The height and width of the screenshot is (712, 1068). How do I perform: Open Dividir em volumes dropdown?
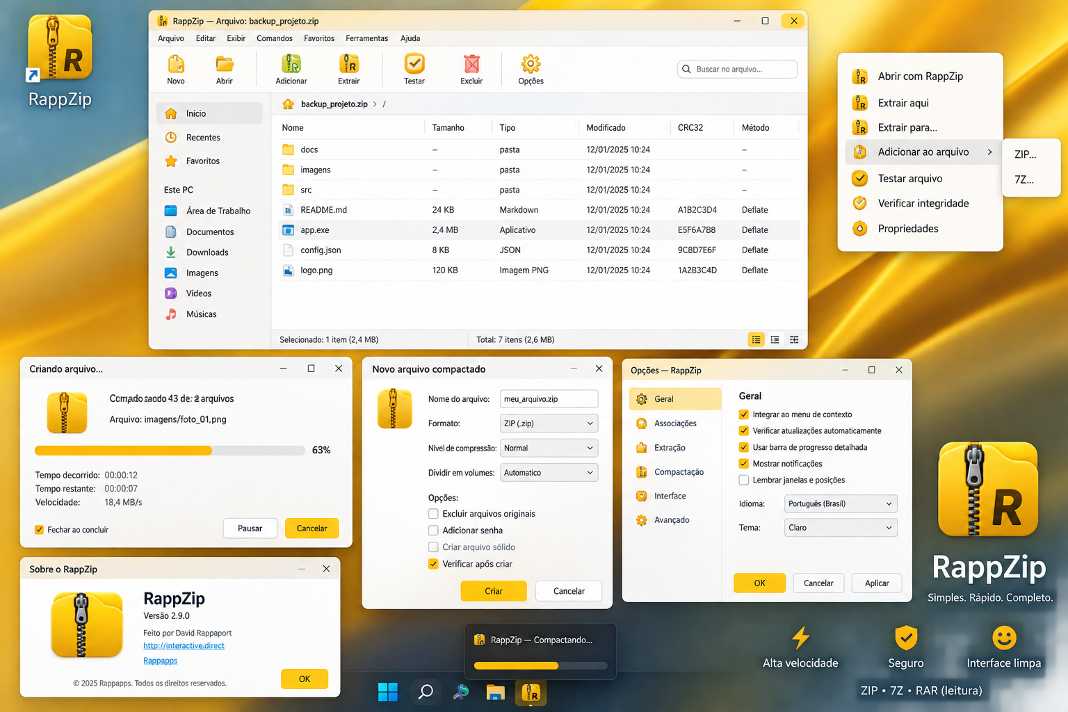(x=549, y=473)
